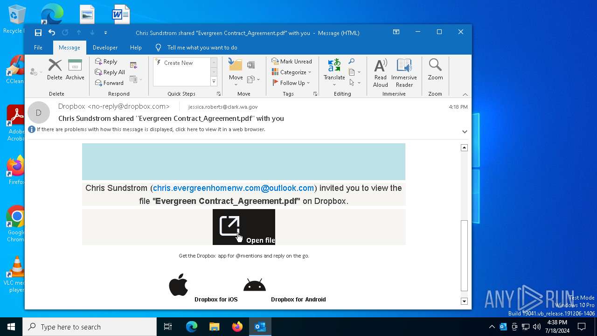The height and width of the screenshot is (336, 597).
Task: Open File Explorer from the taskbar
Action: tap(214, 327)
